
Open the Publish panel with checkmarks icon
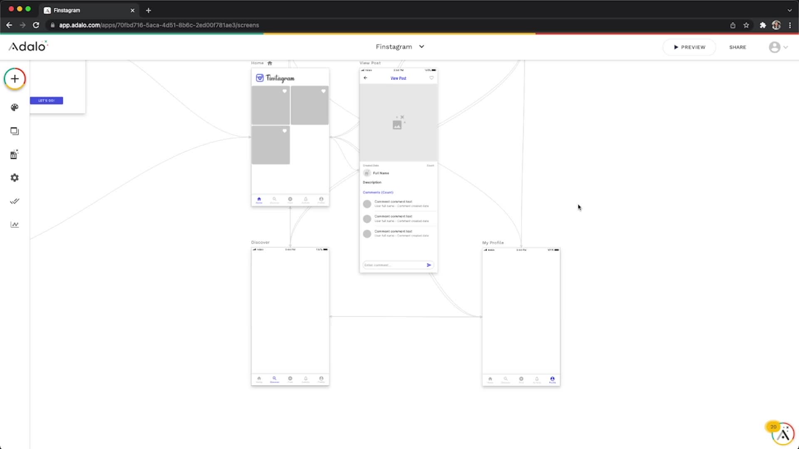coord(15,201)
